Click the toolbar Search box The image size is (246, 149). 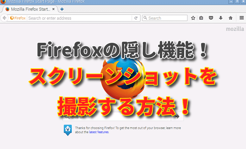coord(165,18)
